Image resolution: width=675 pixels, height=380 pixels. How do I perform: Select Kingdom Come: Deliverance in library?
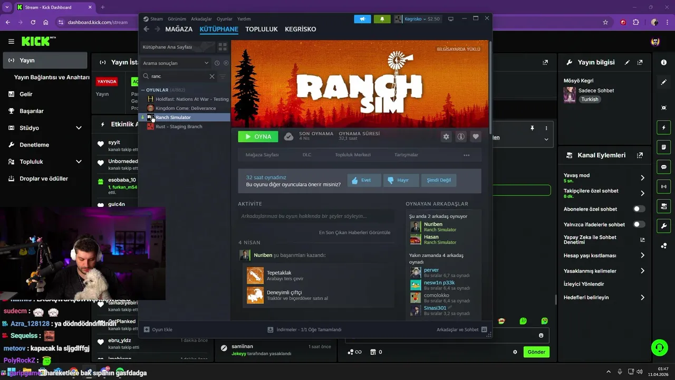click(x=185, y=108)
